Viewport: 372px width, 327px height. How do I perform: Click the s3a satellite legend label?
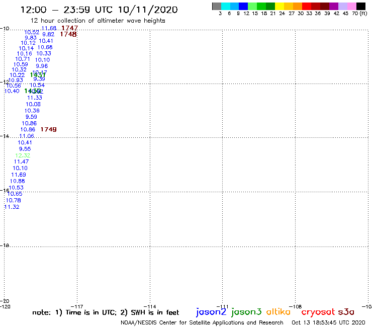(x=346, y=312)
